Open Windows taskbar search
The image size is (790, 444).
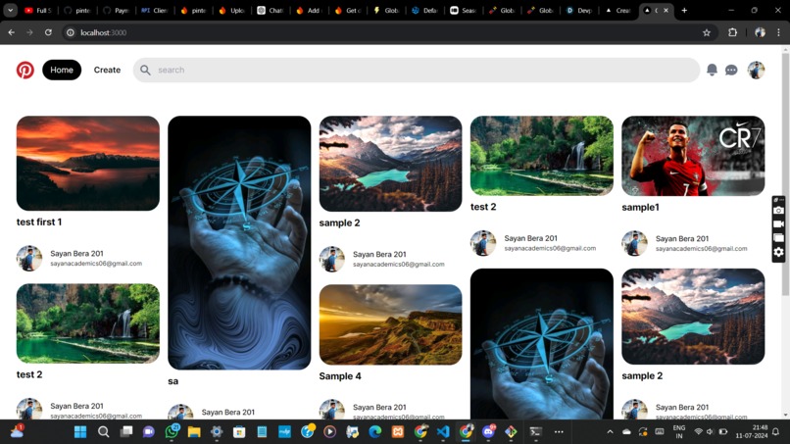point(103,432)
